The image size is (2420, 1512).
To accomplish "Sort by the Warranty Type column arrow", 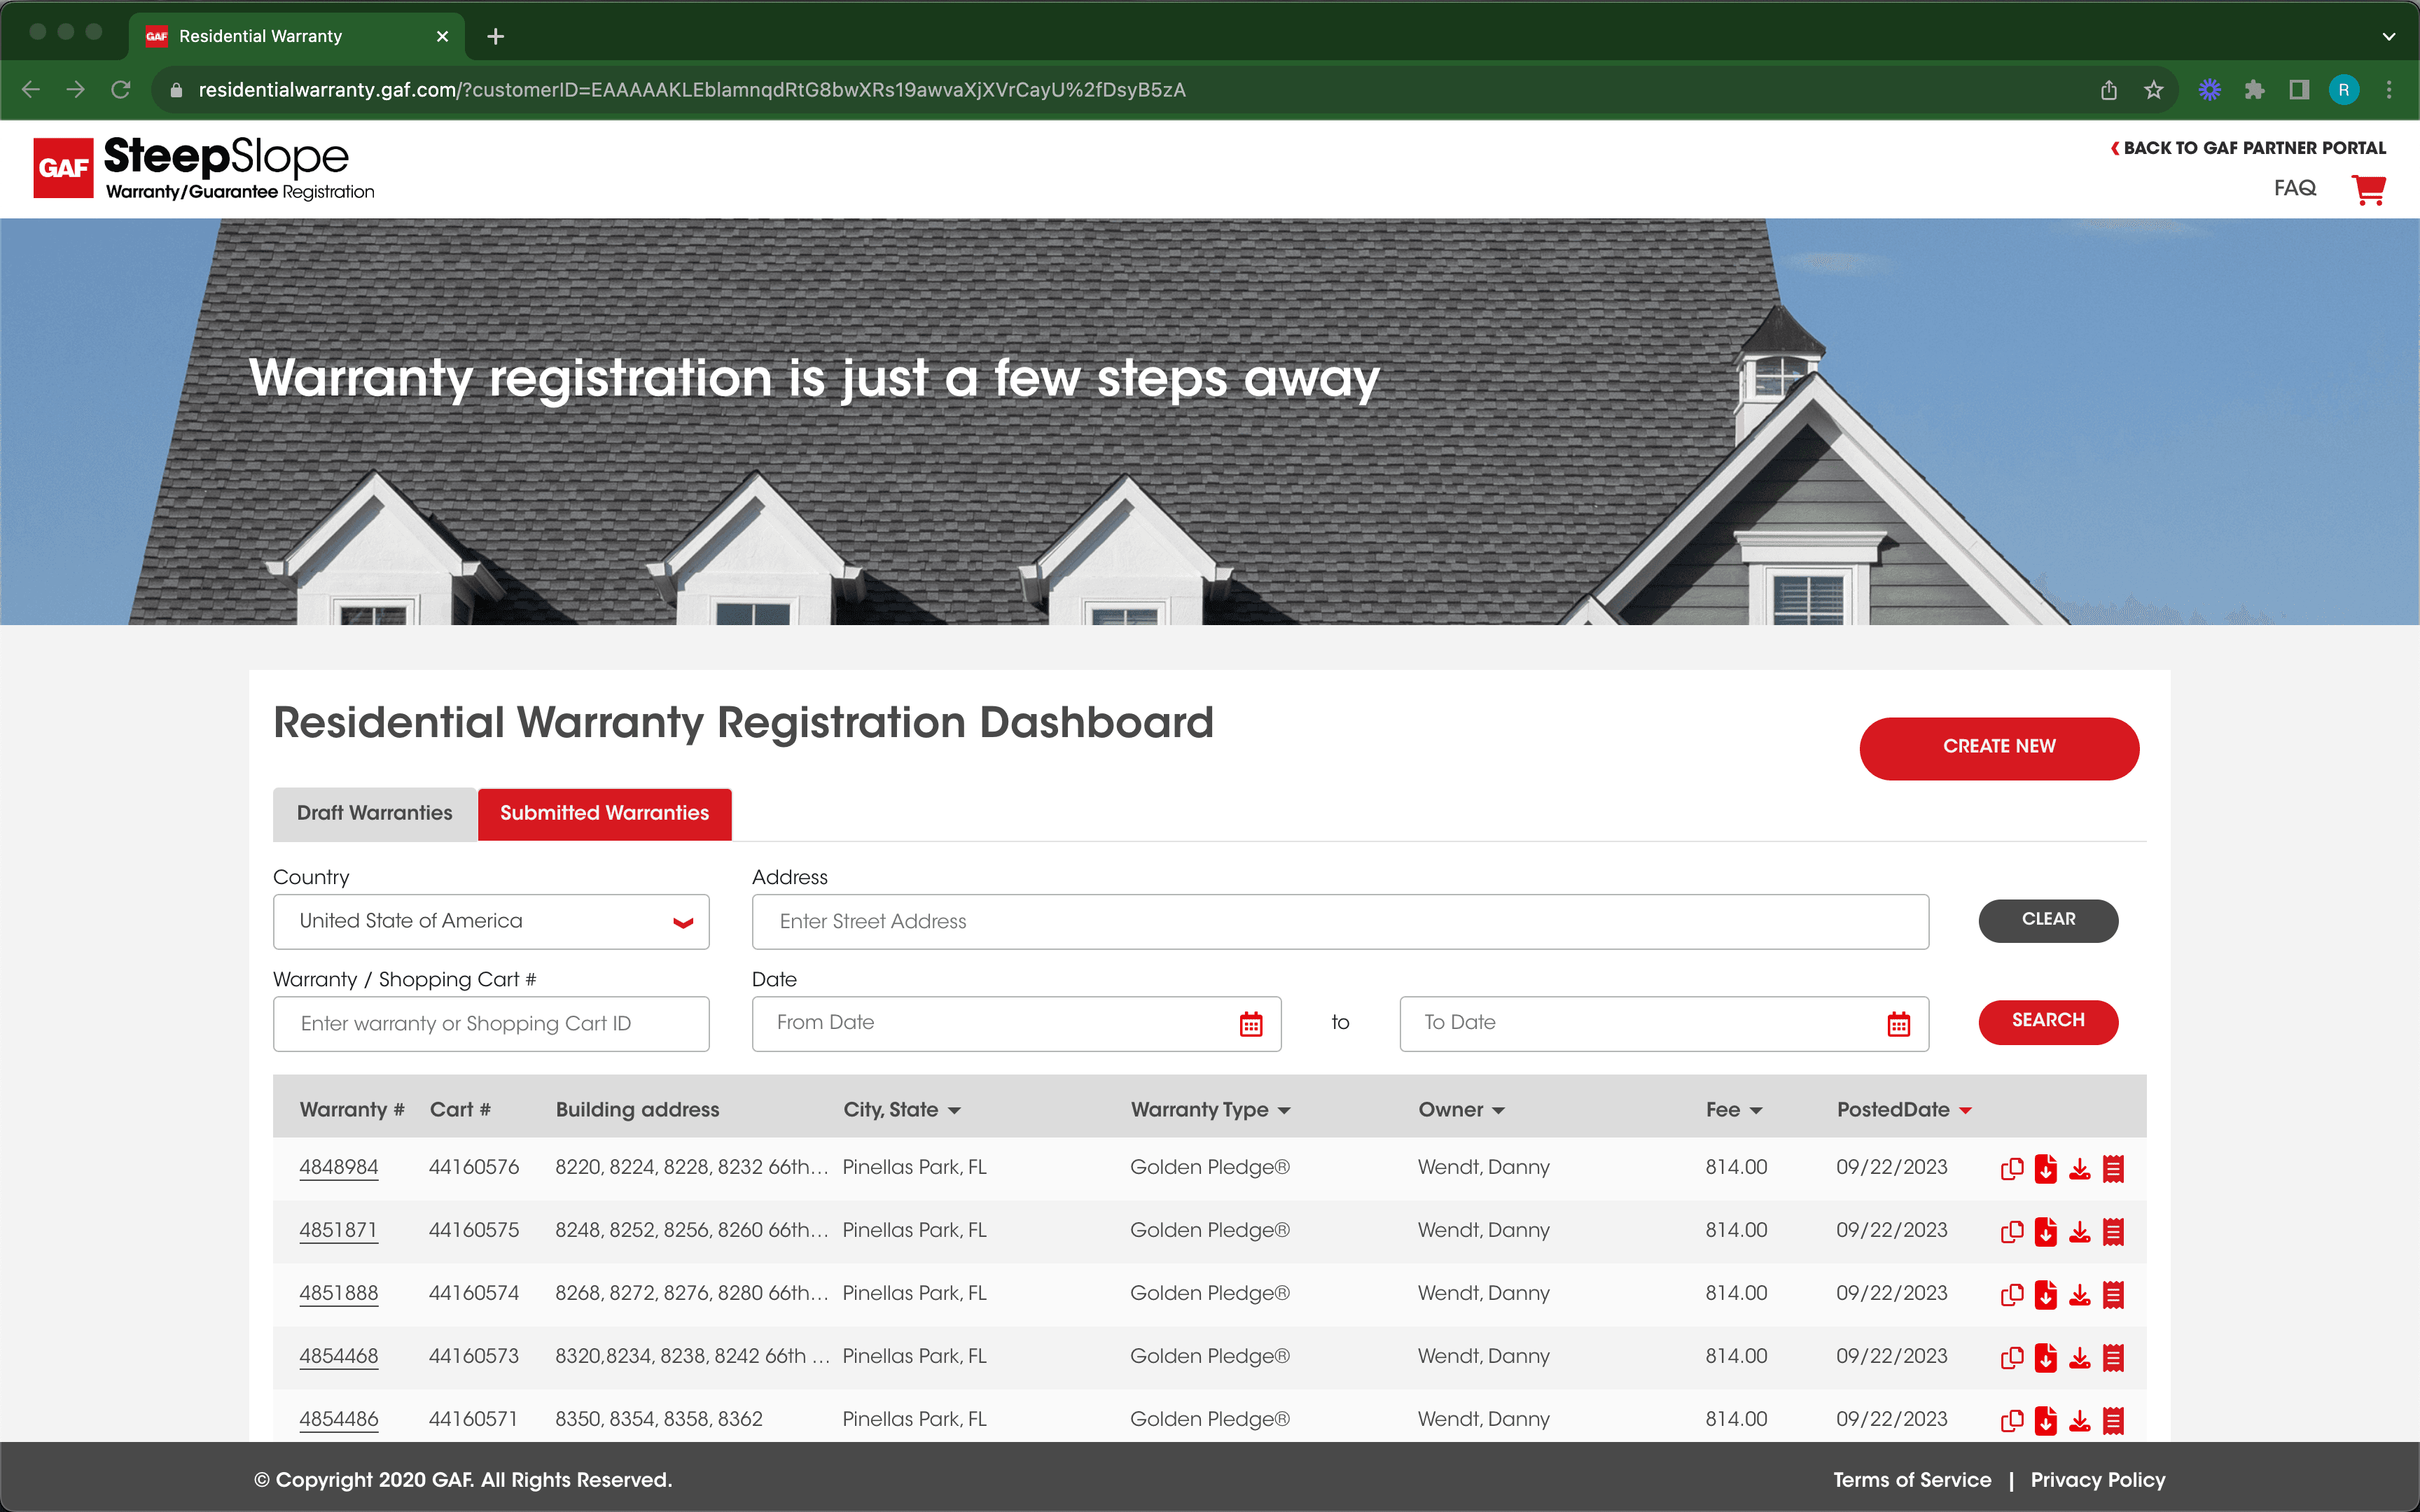I will click(x=1284, y=1111).
